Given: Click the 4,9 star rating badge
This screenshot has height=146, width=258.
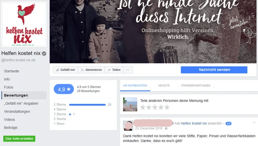Looking at the screenshot, I should (64, 89).
